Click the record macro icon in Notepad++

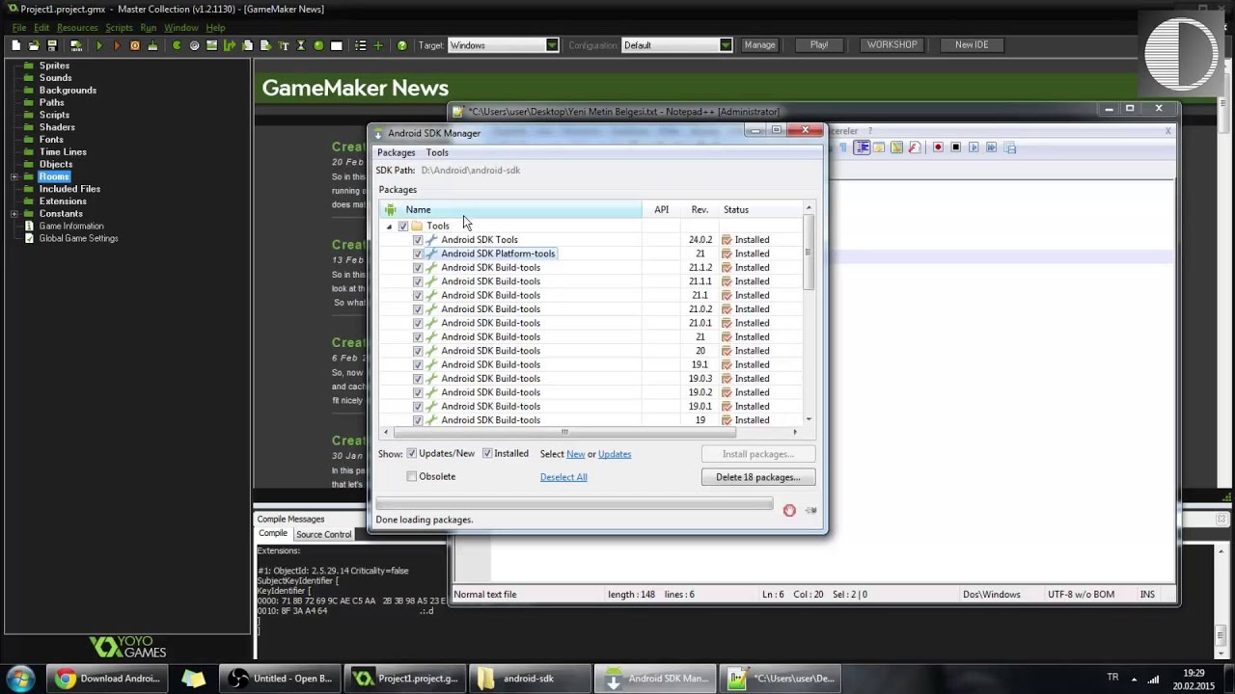click(938, 147)
